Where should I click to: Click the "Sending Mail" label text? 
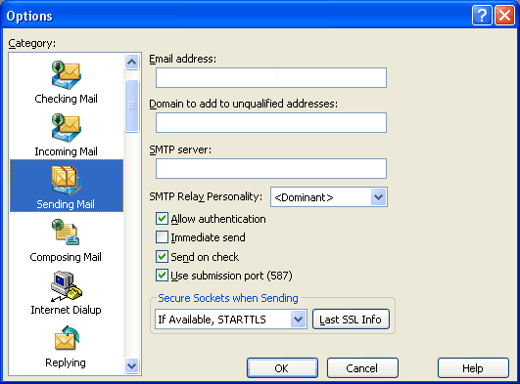tap(66, 204)
